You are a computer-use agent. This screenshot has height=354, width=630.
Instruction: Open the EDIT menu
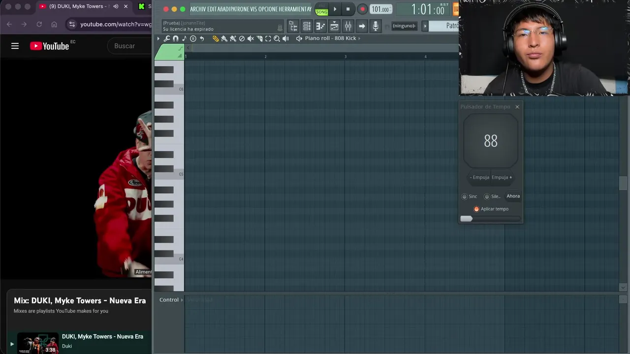coord(212,9)
